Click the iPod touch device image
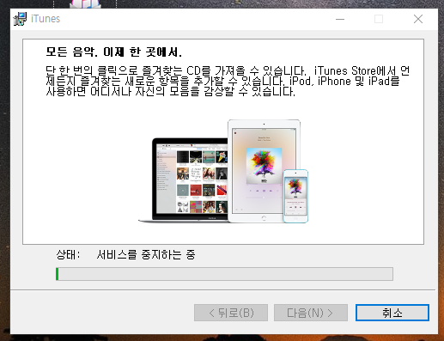Screen dimensions: 444x341 tap(295, 196)
